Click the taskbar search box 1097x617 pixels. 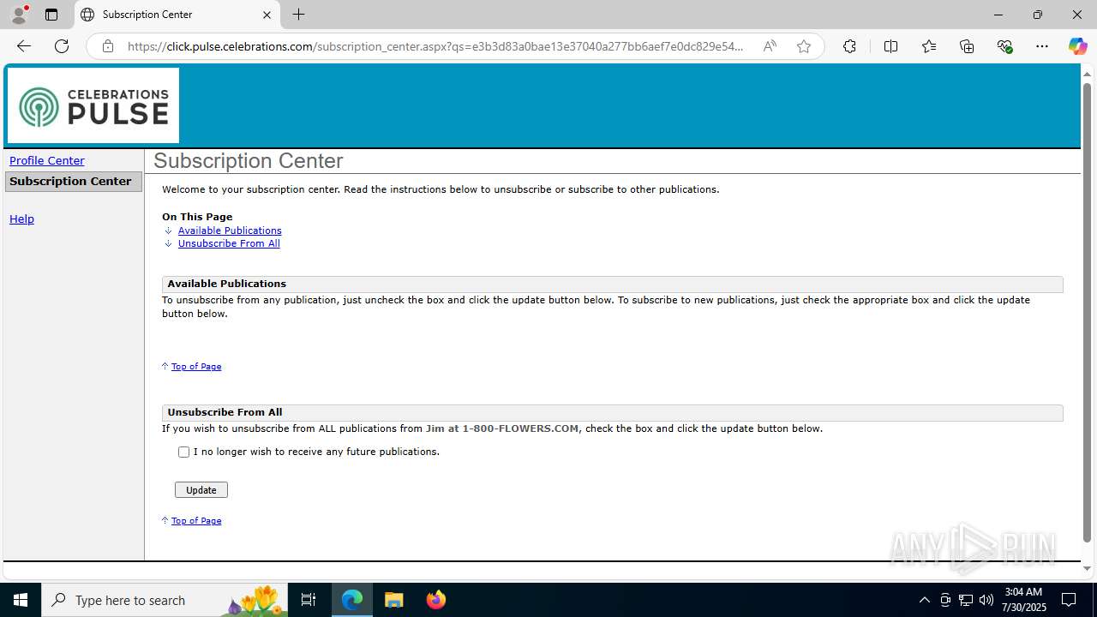[165, 600]
